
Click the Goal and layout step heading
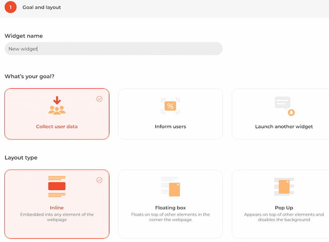(x=41, y=8)
